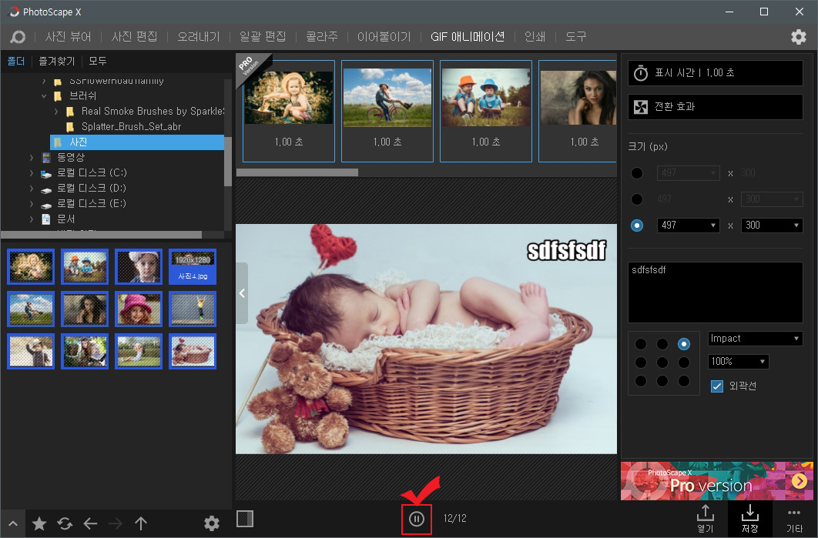Viewport: 818px width, 538px height.
Task: Open the width 497 dropdown
Action: click(x=688, y=226)
